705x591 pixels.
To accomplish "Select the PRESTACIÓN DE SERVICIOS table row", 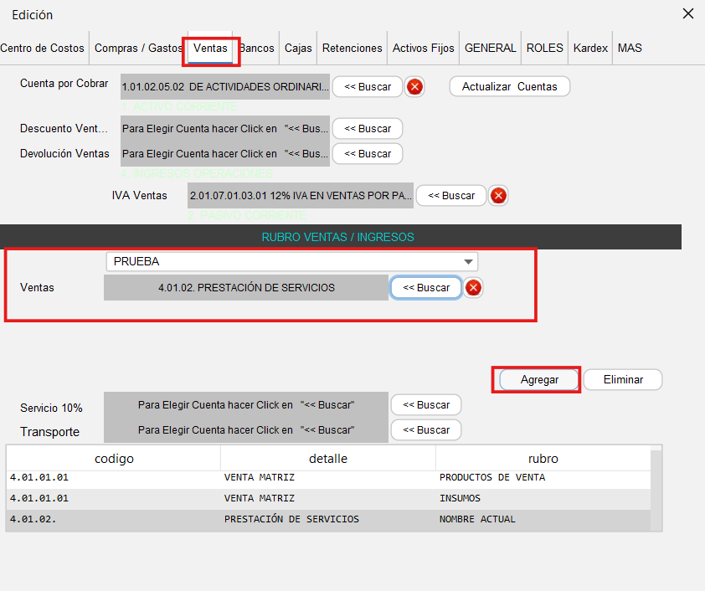I will pos(291,520).
